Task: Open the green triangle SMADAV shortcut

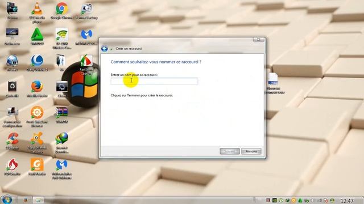Action: (37, 36)
